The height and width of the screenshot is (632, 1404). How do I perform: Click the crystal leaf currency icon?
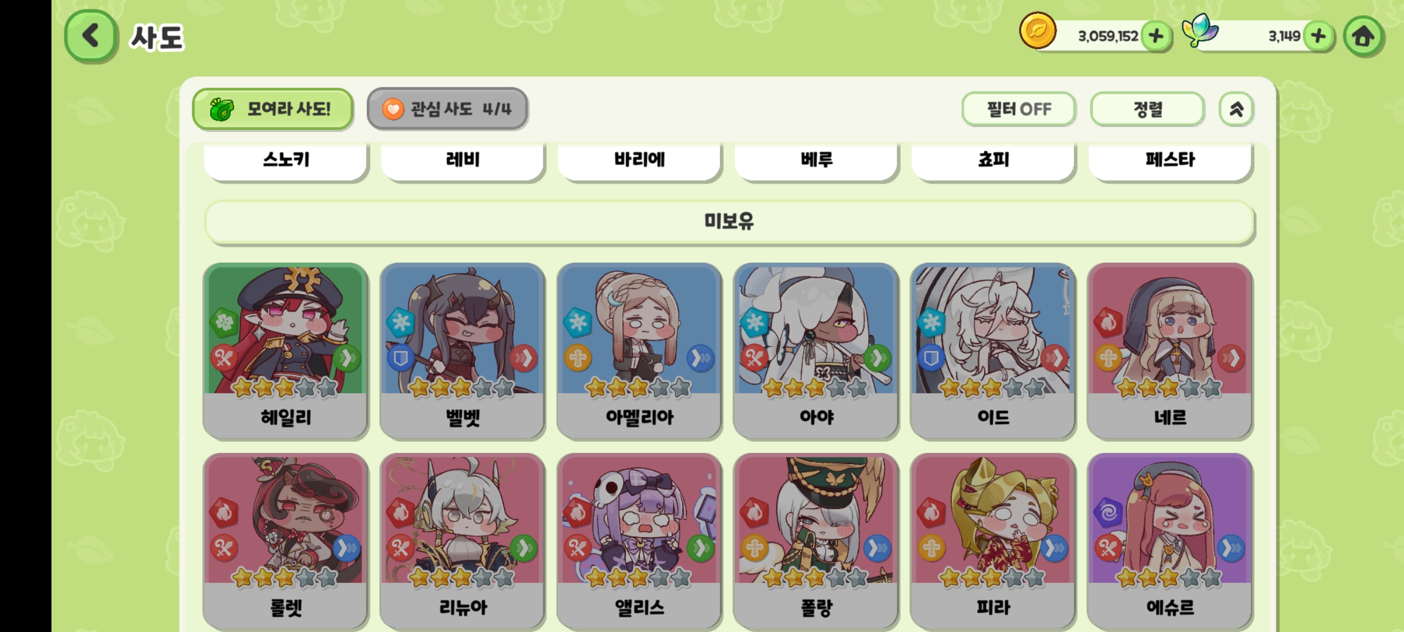[x=1200, y=30]
